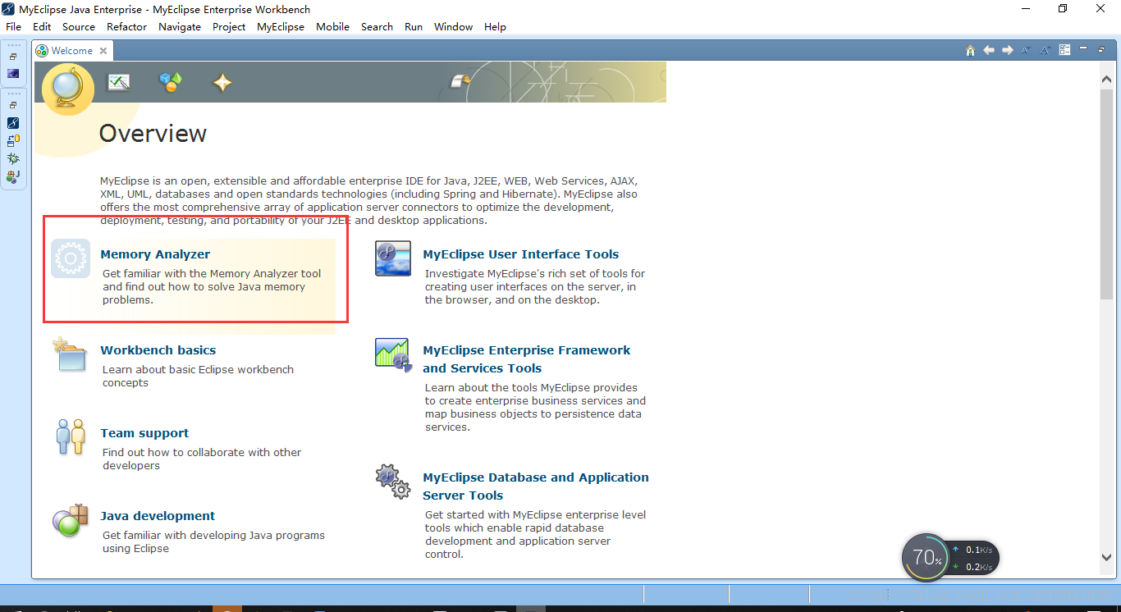
Task: Click the network speed 70% widget
Action: click(x=950, y=558)
